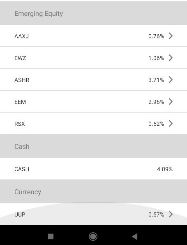Screen dimensions: 187x245
Task: Tap the Android home circle icon
Action: [x=93, y=236]
